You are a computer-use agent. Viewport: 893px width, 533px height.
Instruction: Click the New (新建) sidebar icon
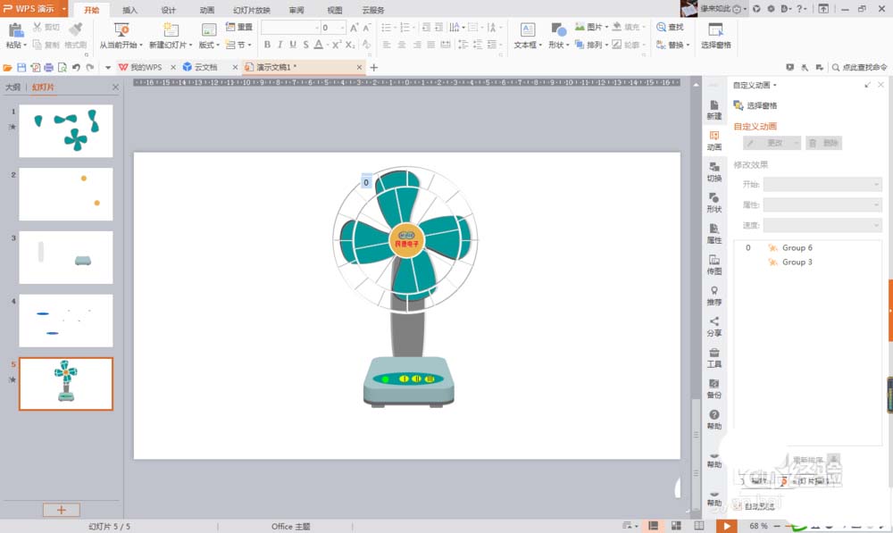pos(714,109)
